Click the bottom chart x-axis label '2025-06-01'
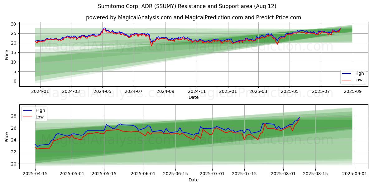The image size is (374, 187). 143,174
